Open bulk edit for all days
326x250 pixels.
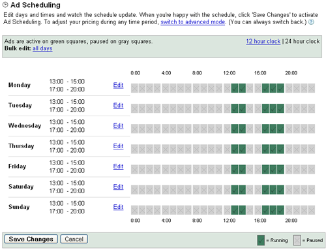point(42,48)
